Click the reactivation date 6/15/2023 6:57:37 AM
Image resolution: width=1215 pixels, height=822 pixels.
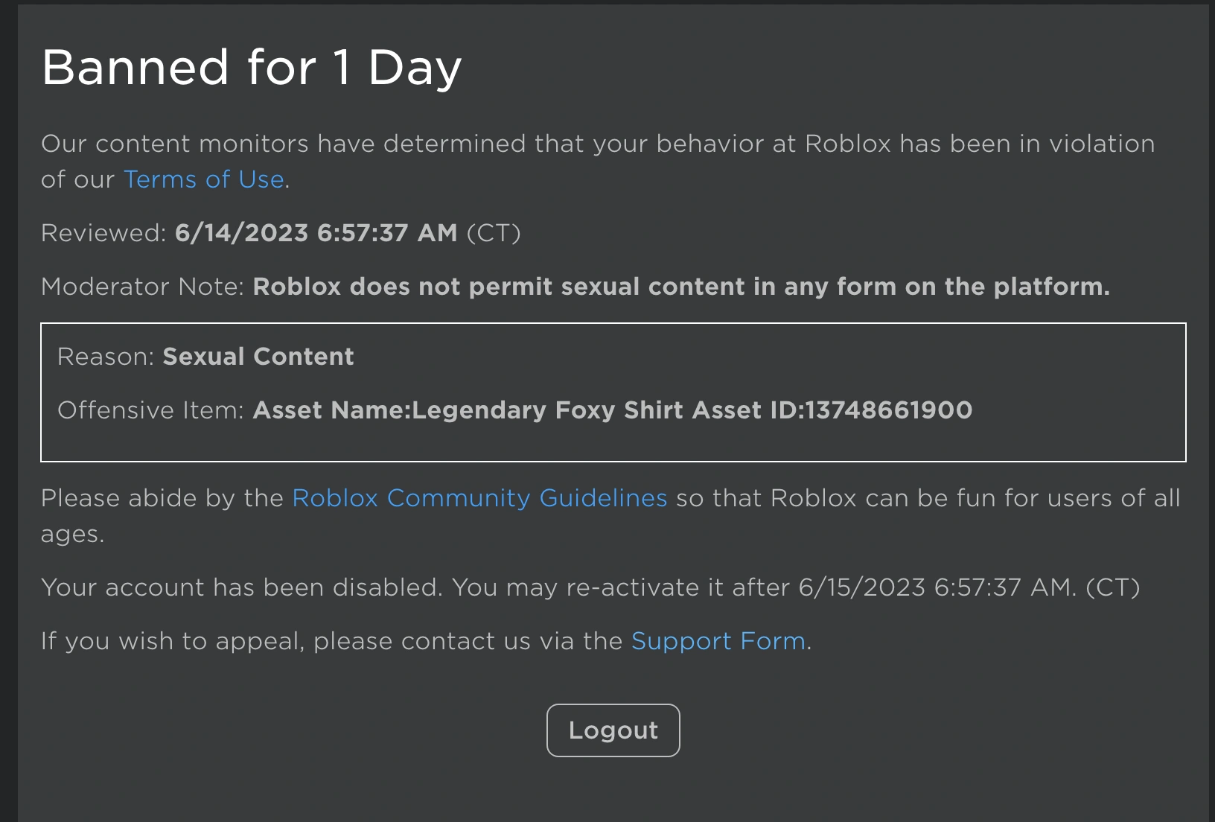click(937, 587)
